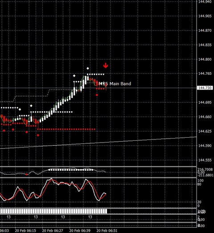The height and width of the screenshot is (233, 214).
Task: Click the 144.660 price axis label
Action: pos(205,117)
